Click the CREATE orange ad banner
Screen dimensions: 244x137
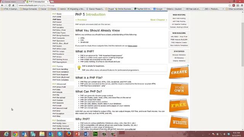click(x=179, y=72)
